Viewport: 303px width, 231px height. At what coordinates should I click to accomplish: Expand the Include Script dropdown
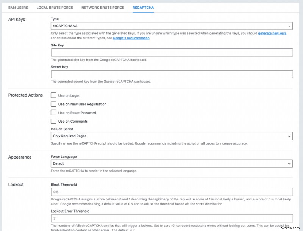[172, 136]
